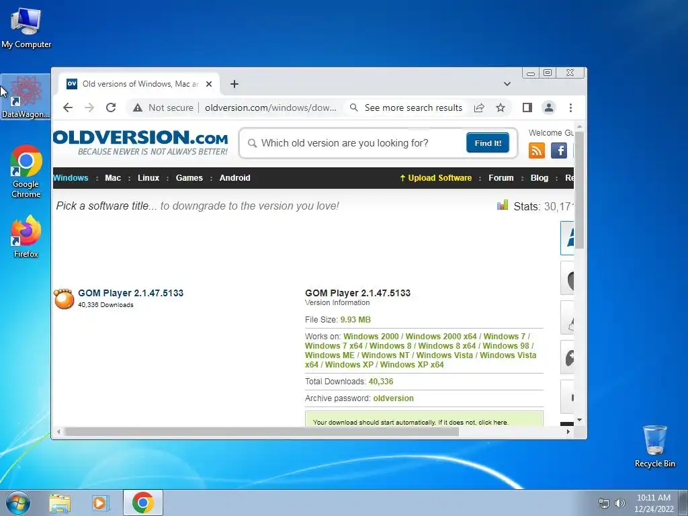This screenshot has height=516, width=688.
Task: Select the Android nav tab
Action: [234, 177]
